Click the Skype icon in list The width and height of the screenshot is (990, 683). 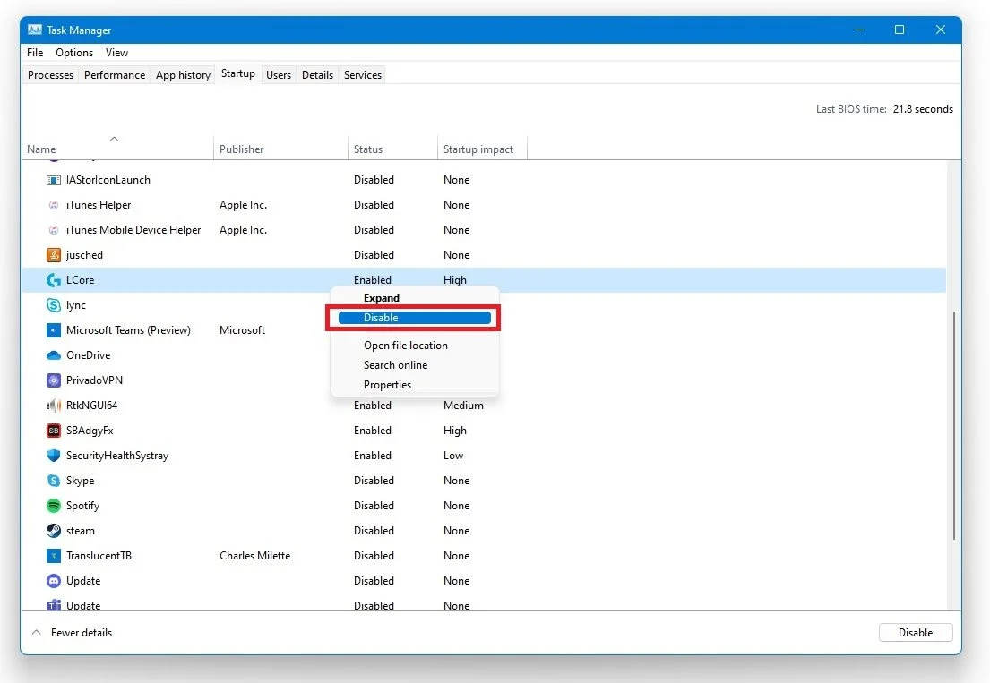54,481
